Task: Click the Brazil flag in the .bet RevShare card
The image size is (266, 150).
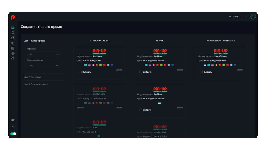Action: point(101,65)
